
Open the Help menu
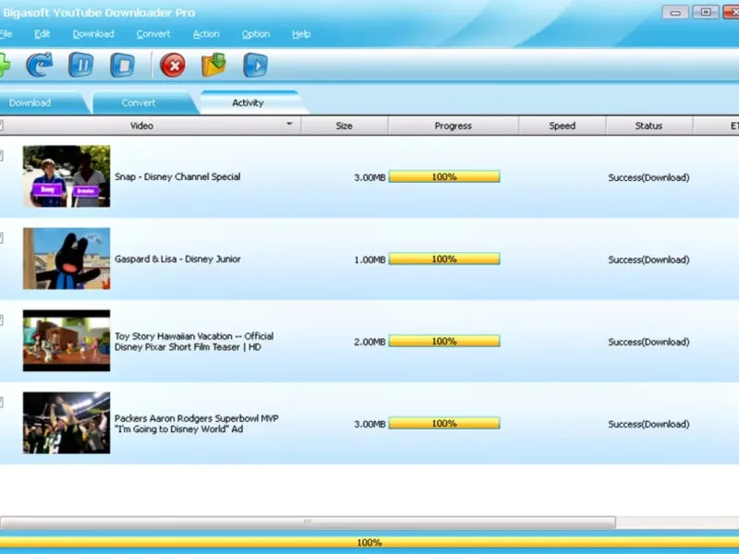coord(301,34)
